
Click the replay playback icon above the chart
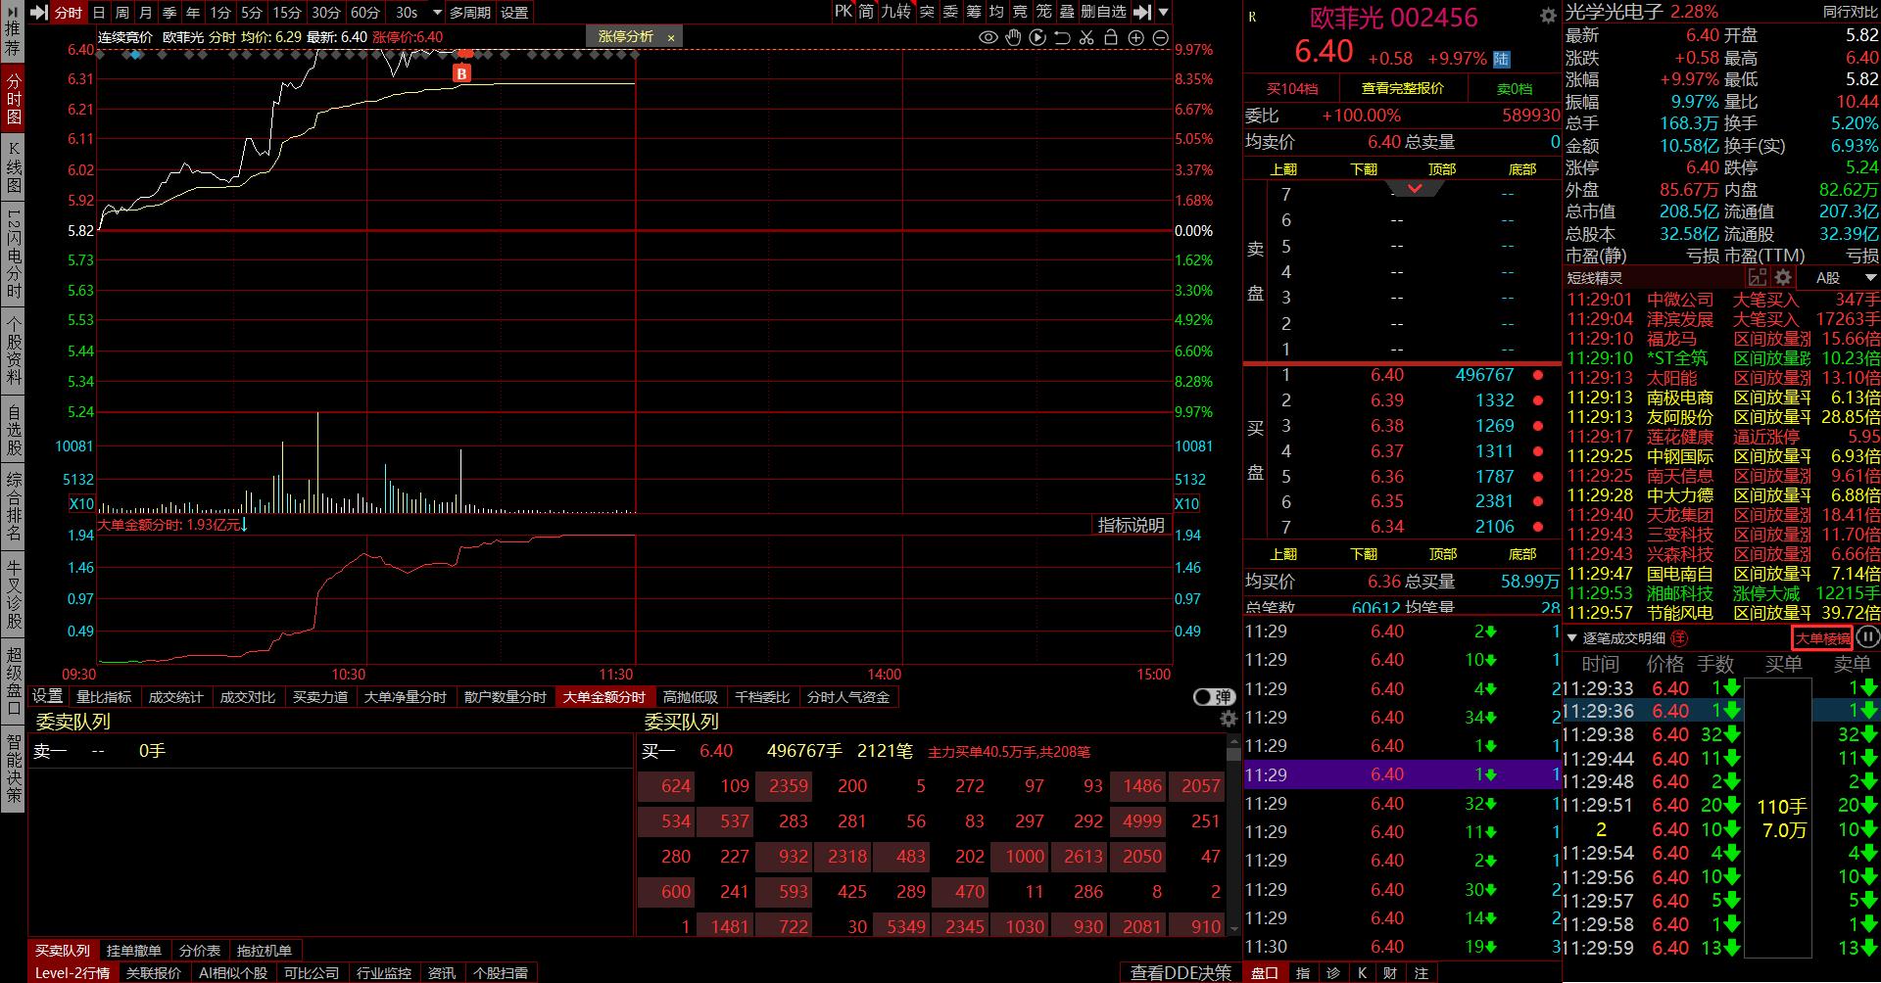click(x=1037, y=37)
